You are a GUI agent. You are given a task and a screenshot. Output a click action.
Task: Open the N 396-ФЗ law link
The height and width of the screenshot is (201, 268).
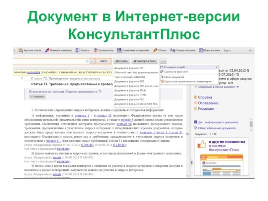pos(87,145)
